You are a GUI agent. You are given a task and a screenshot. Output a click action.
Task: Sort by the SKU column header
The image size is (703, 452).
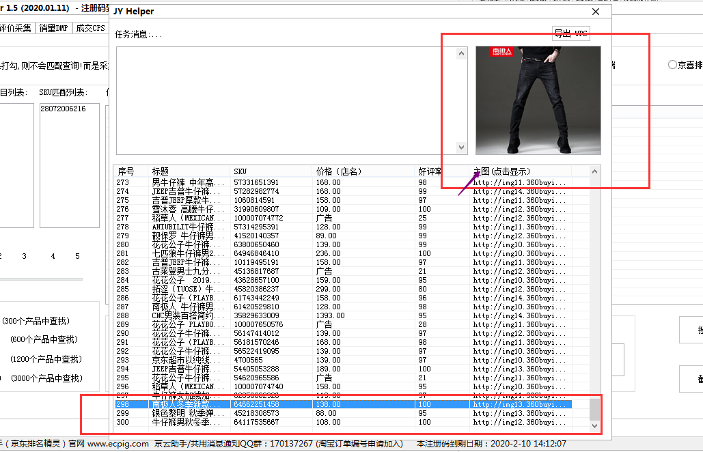point(271,171)
